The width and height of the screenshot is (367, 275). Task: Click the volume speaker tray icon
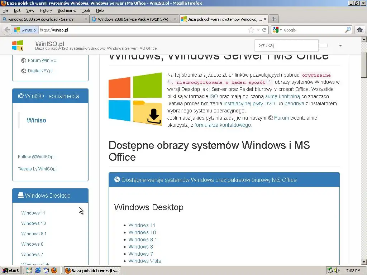point(337,271)
